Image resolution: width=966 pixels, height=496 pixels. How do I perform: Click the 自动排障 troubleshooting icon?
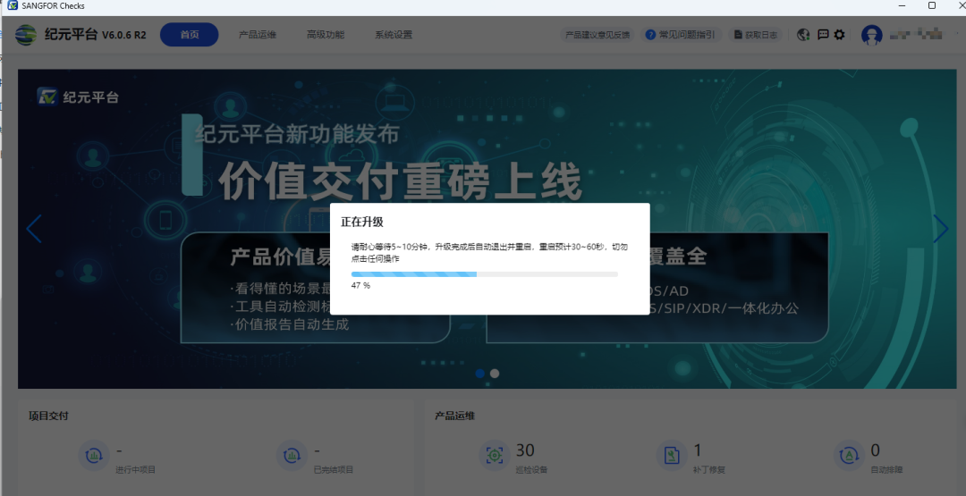[849, 456]
